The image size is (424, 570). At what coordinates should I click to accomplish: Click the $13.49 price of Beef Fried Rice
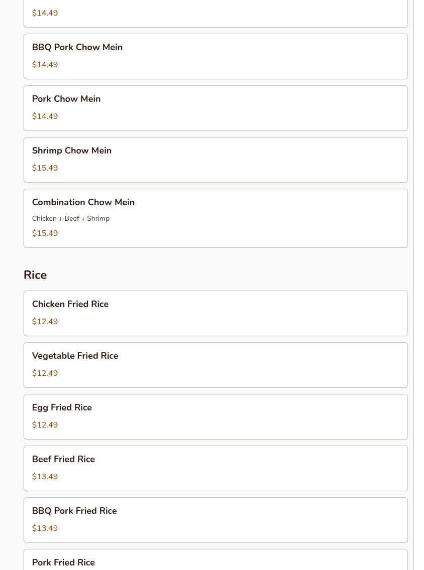click(x=45, y=477)
